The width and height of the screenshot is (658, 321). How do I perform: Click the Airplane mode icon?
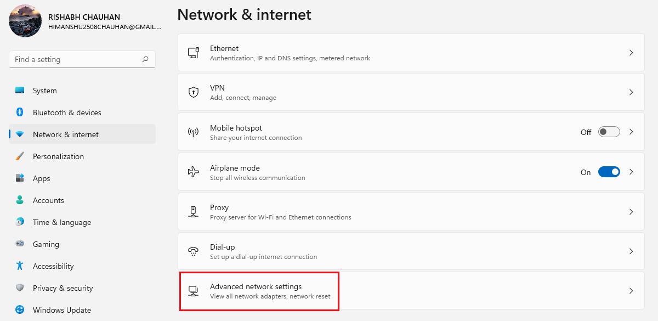(194, 172)
